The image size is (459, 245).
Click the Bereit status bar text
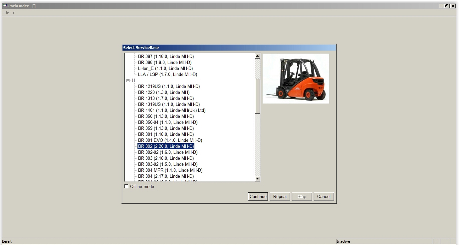coord(7,241)
